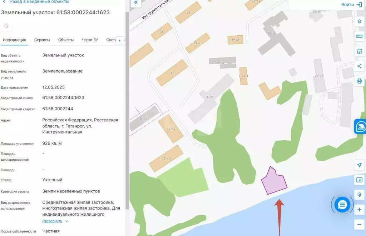The width and height of the screenshot is (366, 236).
Task: Click the date 12.05.2025
Action: click(x=54, y=87)
